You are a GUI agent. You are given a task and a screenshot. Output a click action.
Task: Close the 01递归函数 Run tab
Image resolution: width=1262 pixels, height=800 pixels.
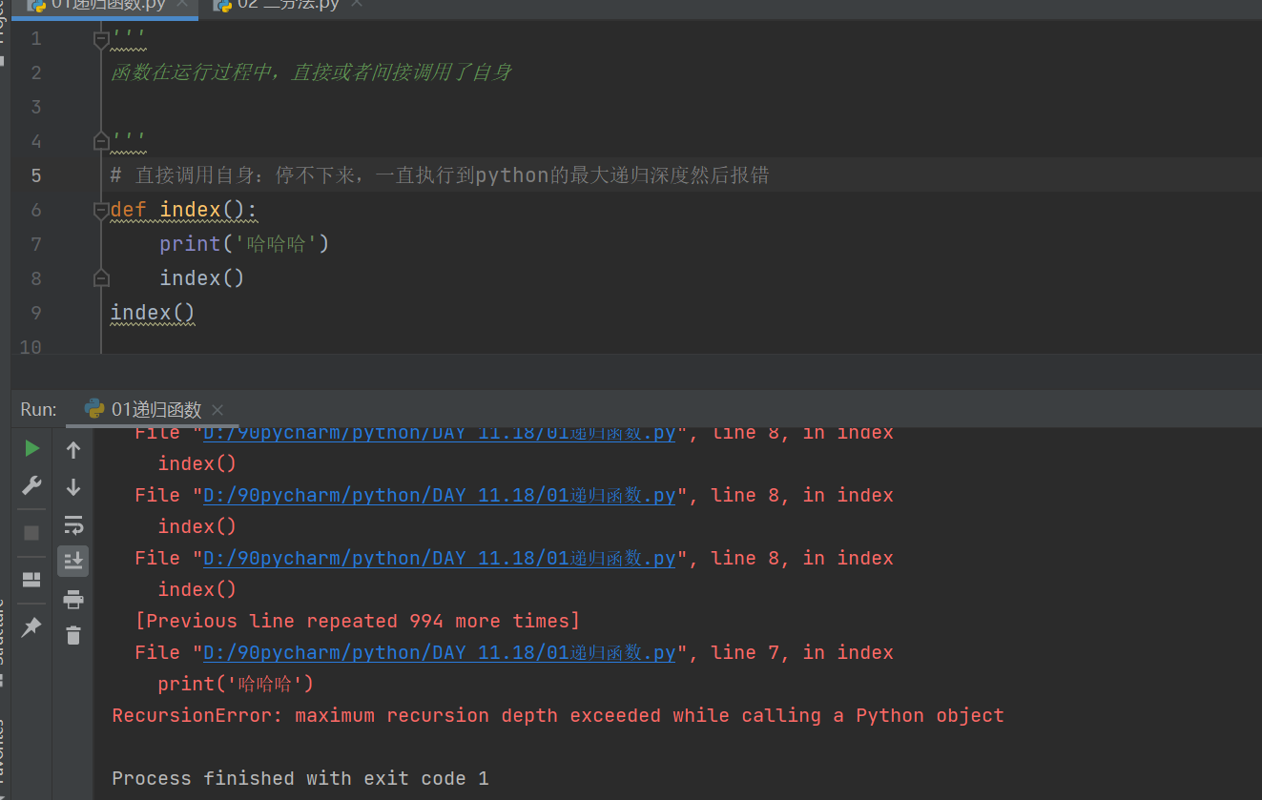pyautogui.click(x=217, y=410)
